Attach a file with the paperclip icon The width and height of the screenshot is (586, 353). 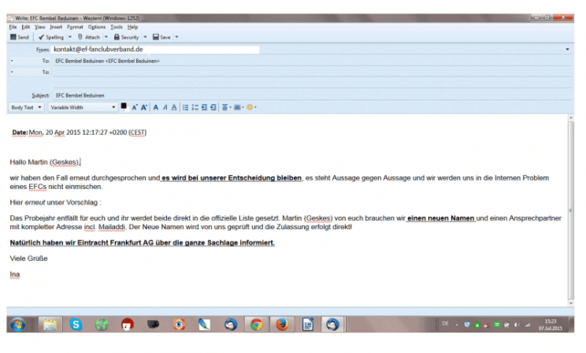coord(89,36)
